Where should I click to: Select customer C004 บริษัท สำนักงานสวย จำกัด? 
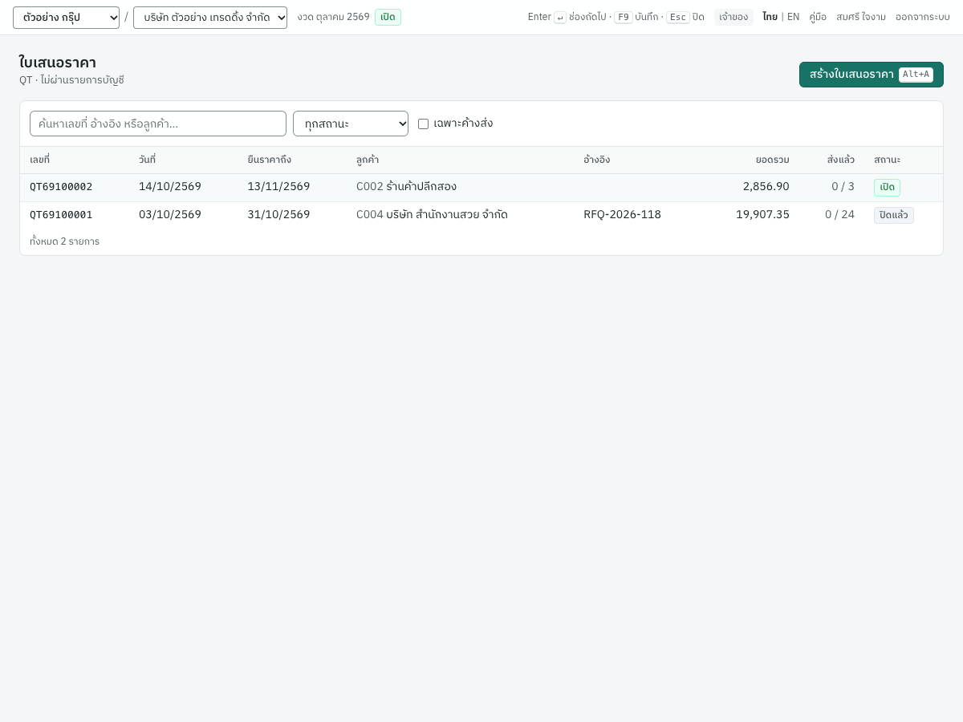coord(432,215)
